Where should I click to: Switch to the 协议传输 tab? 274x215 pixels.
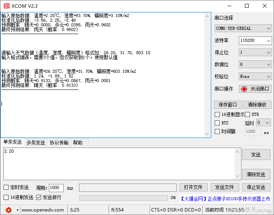pyautogui.click(x=59, y=143)
